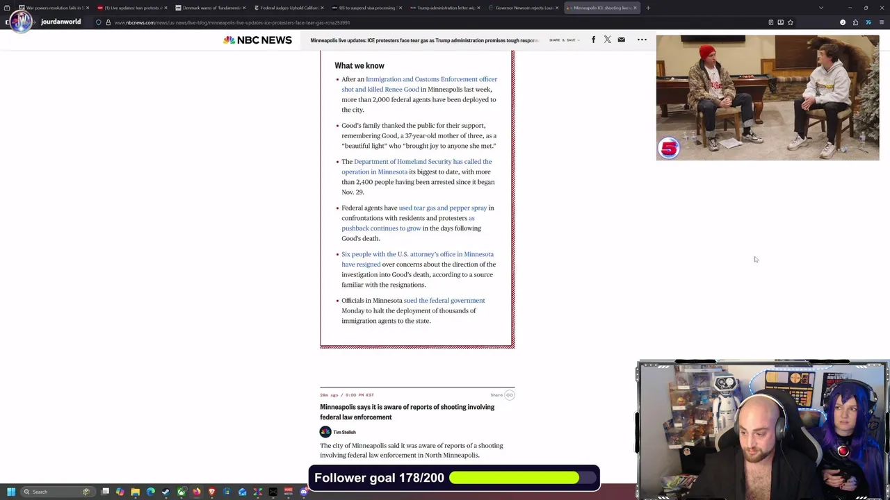
Task: Switch to Trump administration letter tab
Action: [x=445, y=8]
